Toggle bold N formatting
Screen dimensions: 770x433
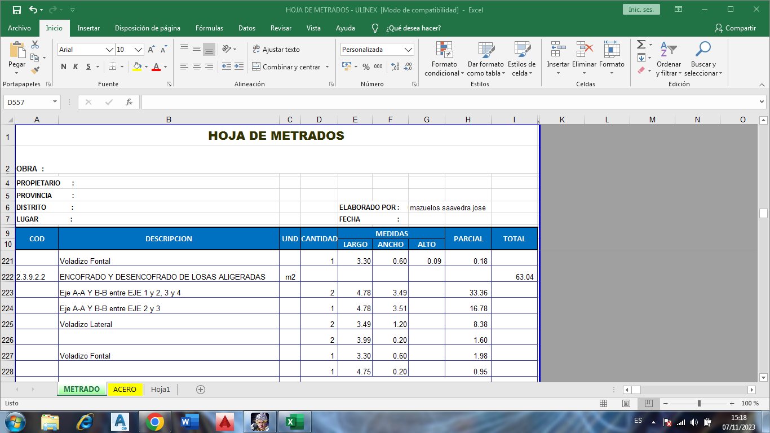point(64,67)
